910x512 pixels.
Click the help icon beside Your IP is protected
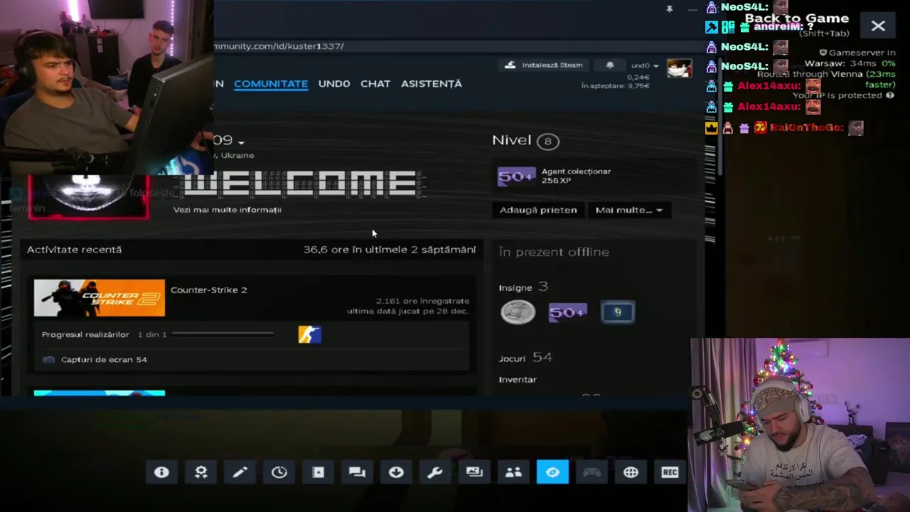pos(890,95)
